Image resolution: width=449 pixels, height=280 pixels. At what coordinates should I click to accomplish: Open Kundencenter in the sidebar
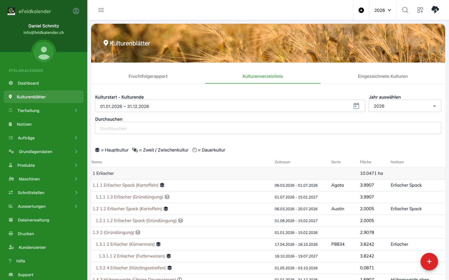44,247
